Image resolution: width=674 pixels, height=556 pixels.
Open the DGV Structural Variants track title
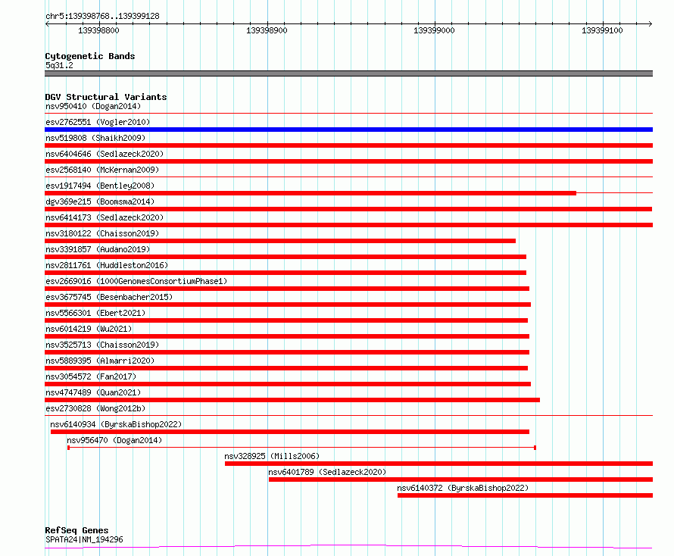106,97
